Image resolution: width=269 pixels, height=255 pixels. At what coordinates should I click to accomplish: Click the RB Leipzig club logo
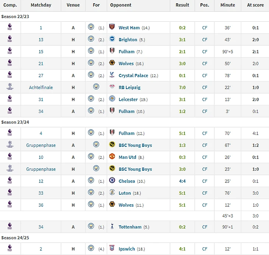pos(112,86)
